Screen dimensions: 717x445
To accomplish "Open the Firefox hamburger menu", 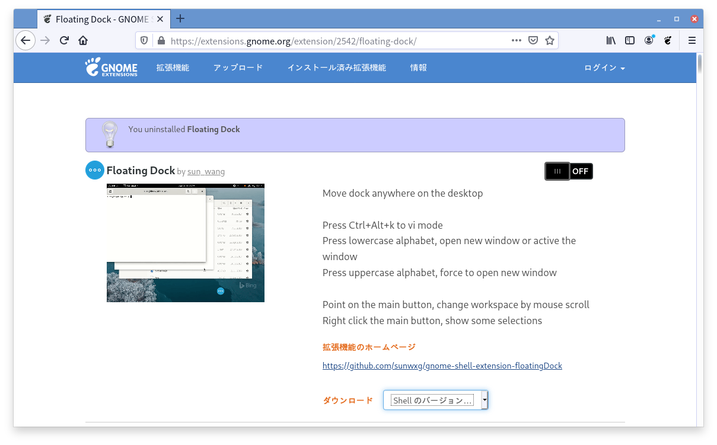I will pyautogui.click(x=691, y=40).
